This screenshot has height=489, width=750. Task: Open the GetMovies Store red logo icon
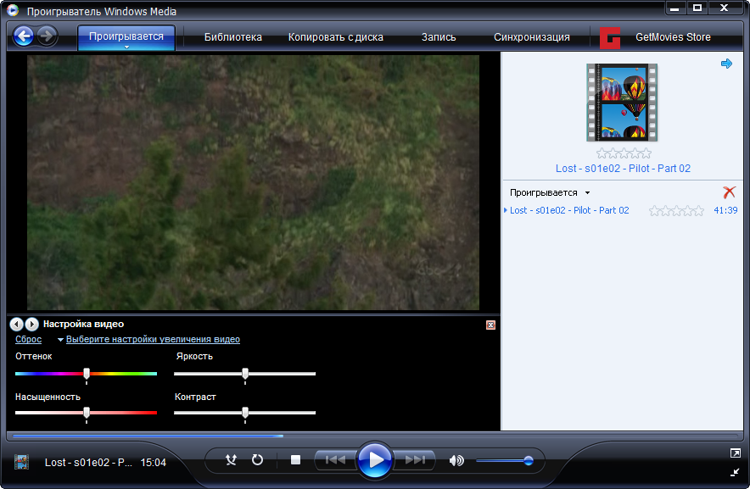click(610, 38)
